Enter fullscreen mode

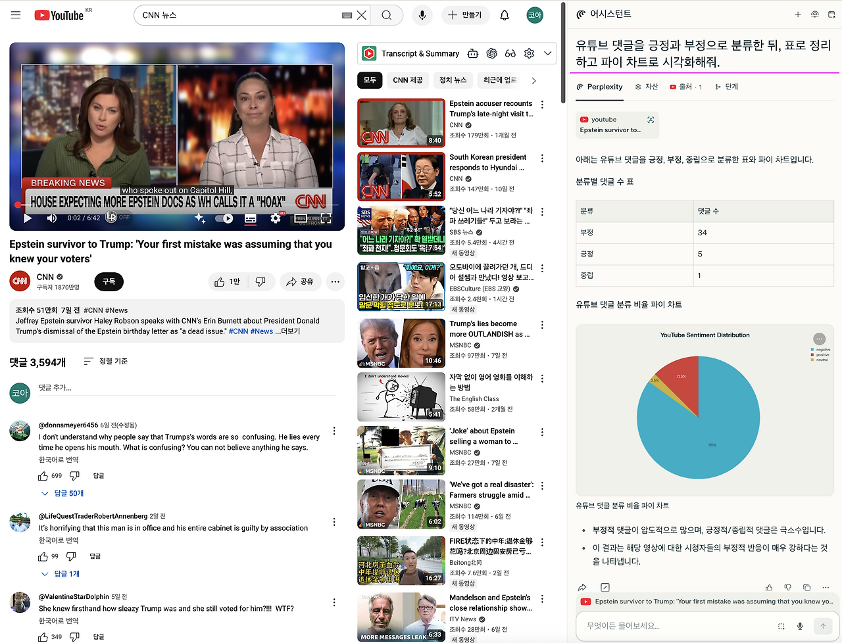coord(326,218)
